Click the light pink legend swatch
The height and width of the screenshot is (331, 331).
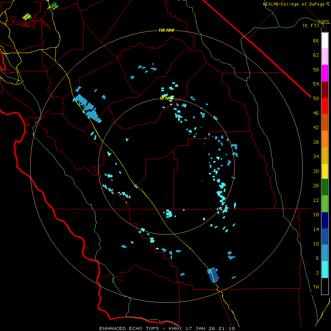(x=325, y=57)
